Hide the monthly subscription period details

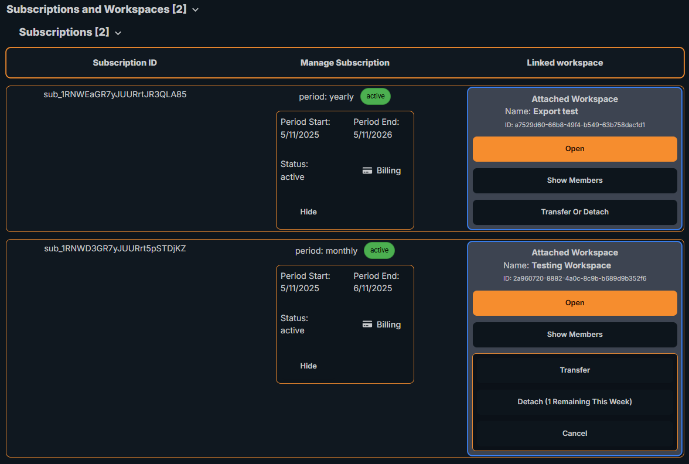point(308,366)
